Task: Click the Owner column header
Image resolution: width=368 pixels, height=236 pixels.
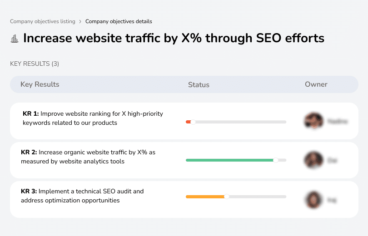Action: [316, 84]
